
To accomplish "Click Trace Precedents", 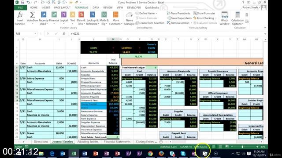I will pos(178,13).
